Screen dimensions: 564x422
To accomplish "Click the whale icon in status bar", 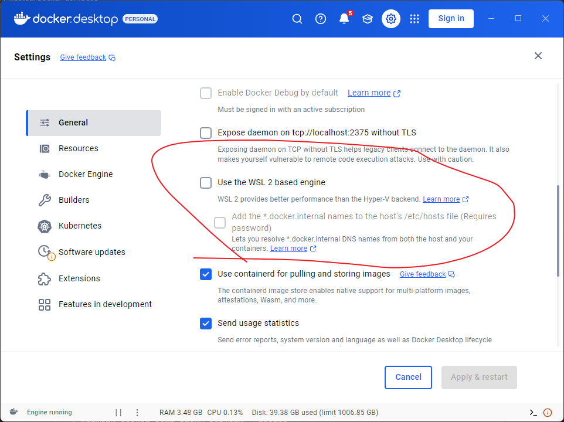I will coord(13,412).
